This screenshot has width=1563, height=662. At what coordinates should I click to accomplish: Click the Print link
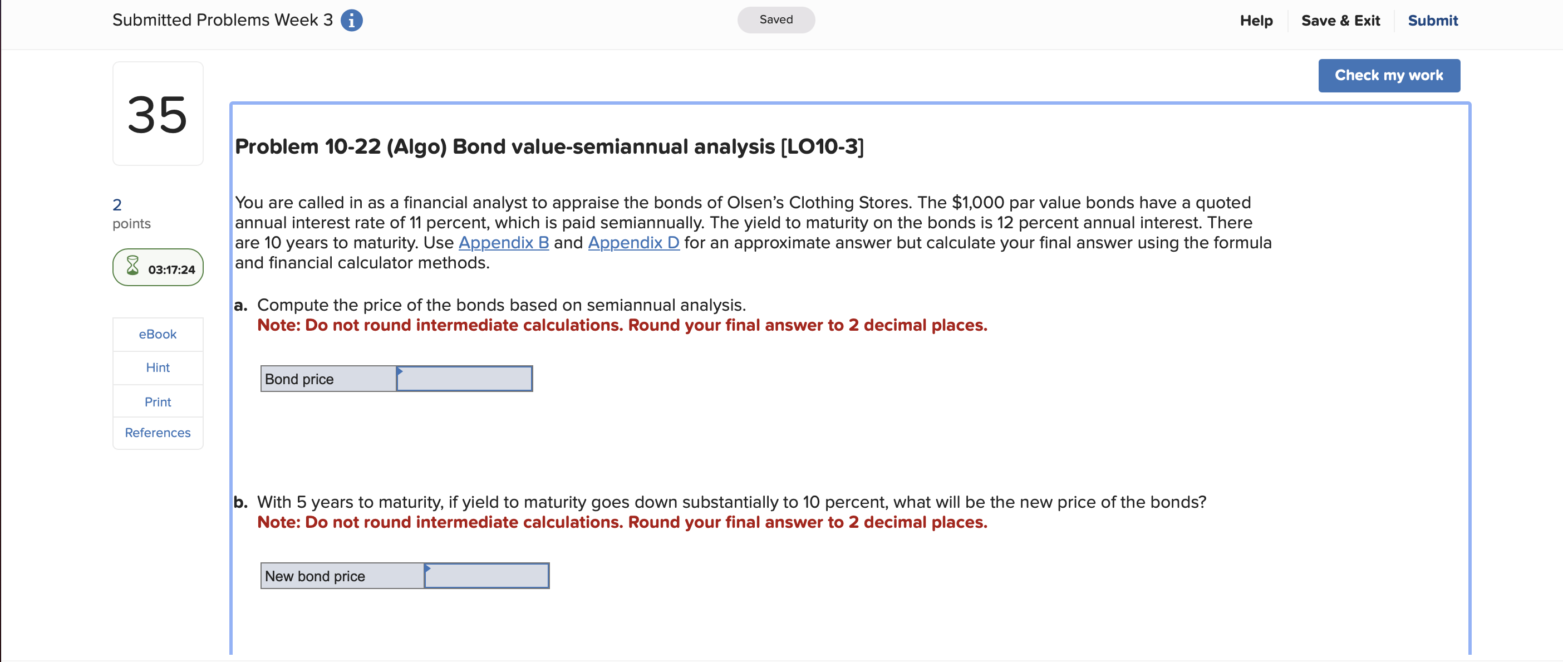pos(157,401)
